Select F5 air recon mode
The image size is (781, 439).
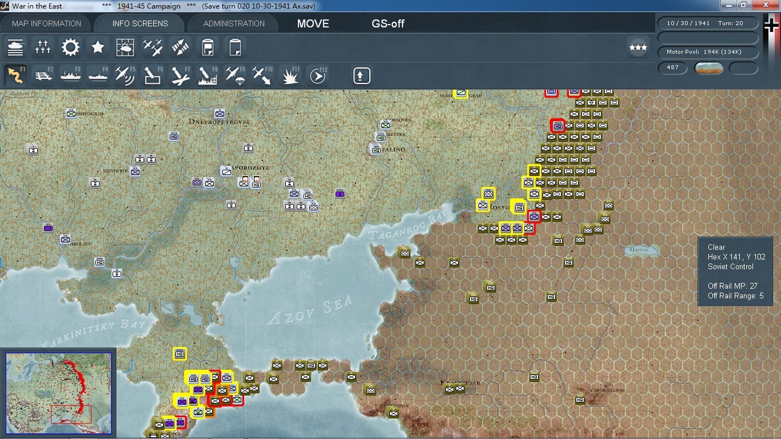pos(125,75)
